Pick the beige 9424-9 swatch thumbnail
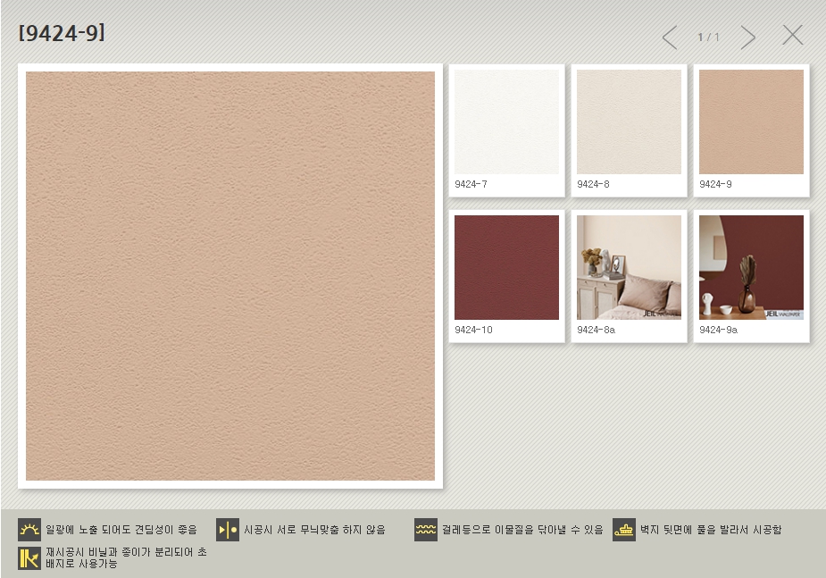The height and width of the screenshot is (578, 826). [x=751, y=122]
